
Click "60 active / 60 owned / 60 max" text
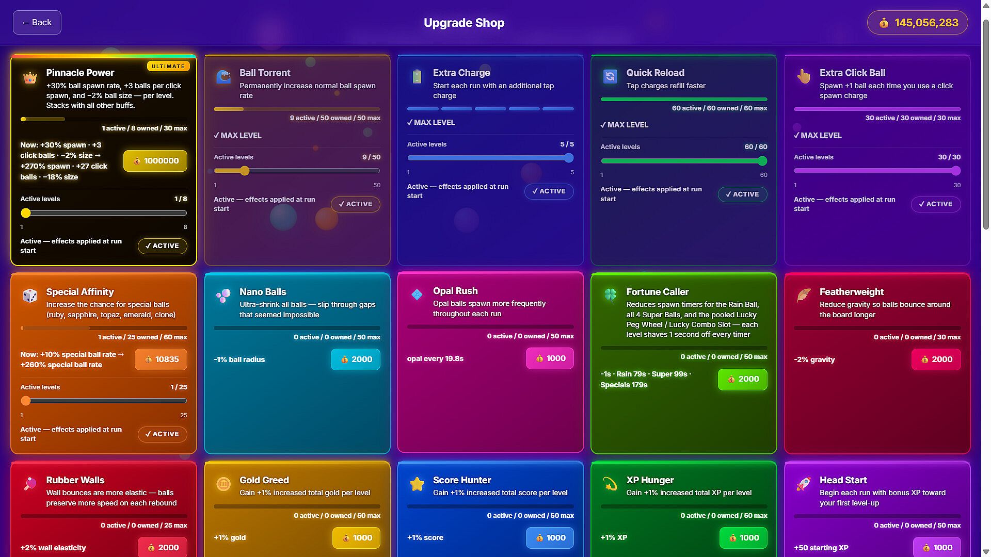point(720,108)
